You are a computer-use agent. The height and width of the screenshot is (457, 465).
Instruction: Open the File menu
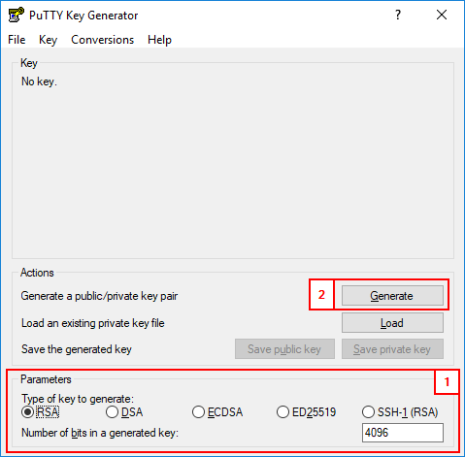17,40
